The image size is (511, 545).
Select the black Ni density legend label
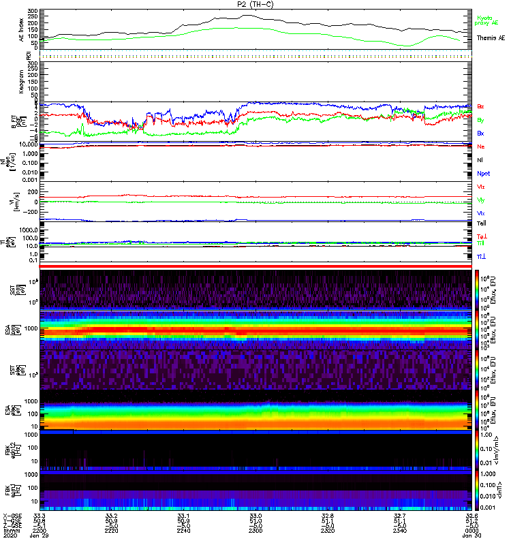click(480, 160)
